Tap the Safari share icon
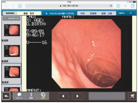The image size is (138, 103). point(118,6)
